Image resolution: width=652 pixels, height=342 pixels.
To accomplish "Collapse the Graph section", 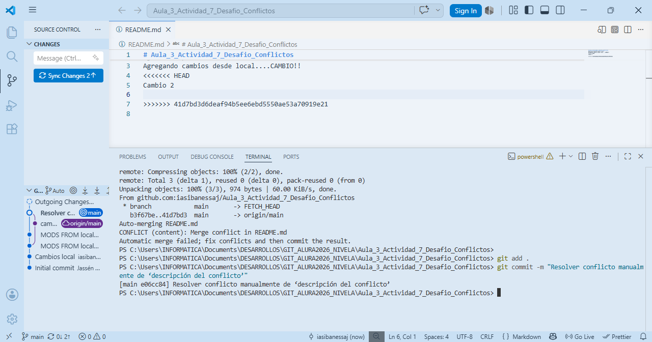I will [35, 191].
